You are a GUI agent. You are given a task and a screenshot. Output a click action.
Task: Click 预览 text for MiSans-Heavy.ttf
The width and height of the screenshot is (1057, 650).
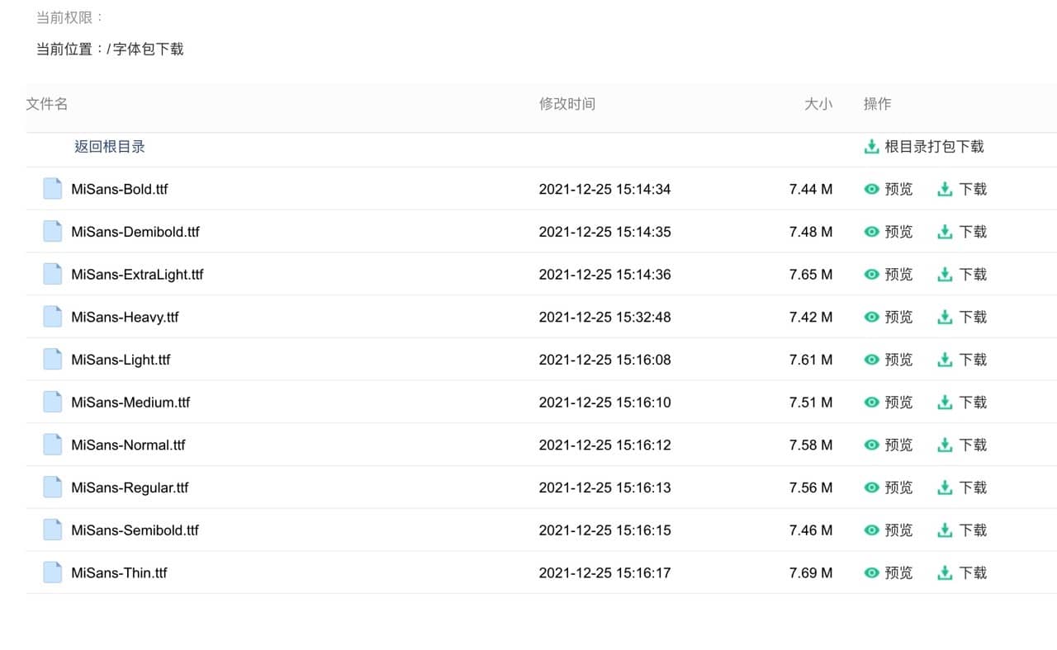click(898, 317)
